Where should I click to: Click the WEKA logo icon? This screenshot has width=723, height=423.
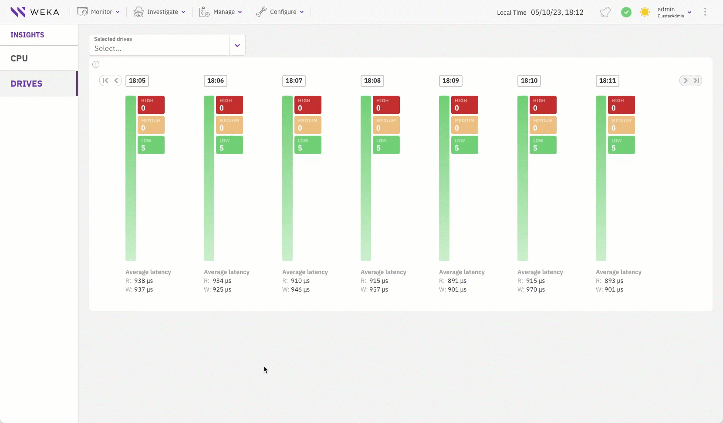coord(18,12)
